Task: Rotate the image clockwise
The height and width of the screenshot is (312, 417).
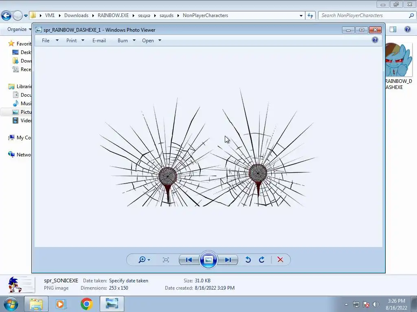Action: pyautogui.click(x=262, y=260)
